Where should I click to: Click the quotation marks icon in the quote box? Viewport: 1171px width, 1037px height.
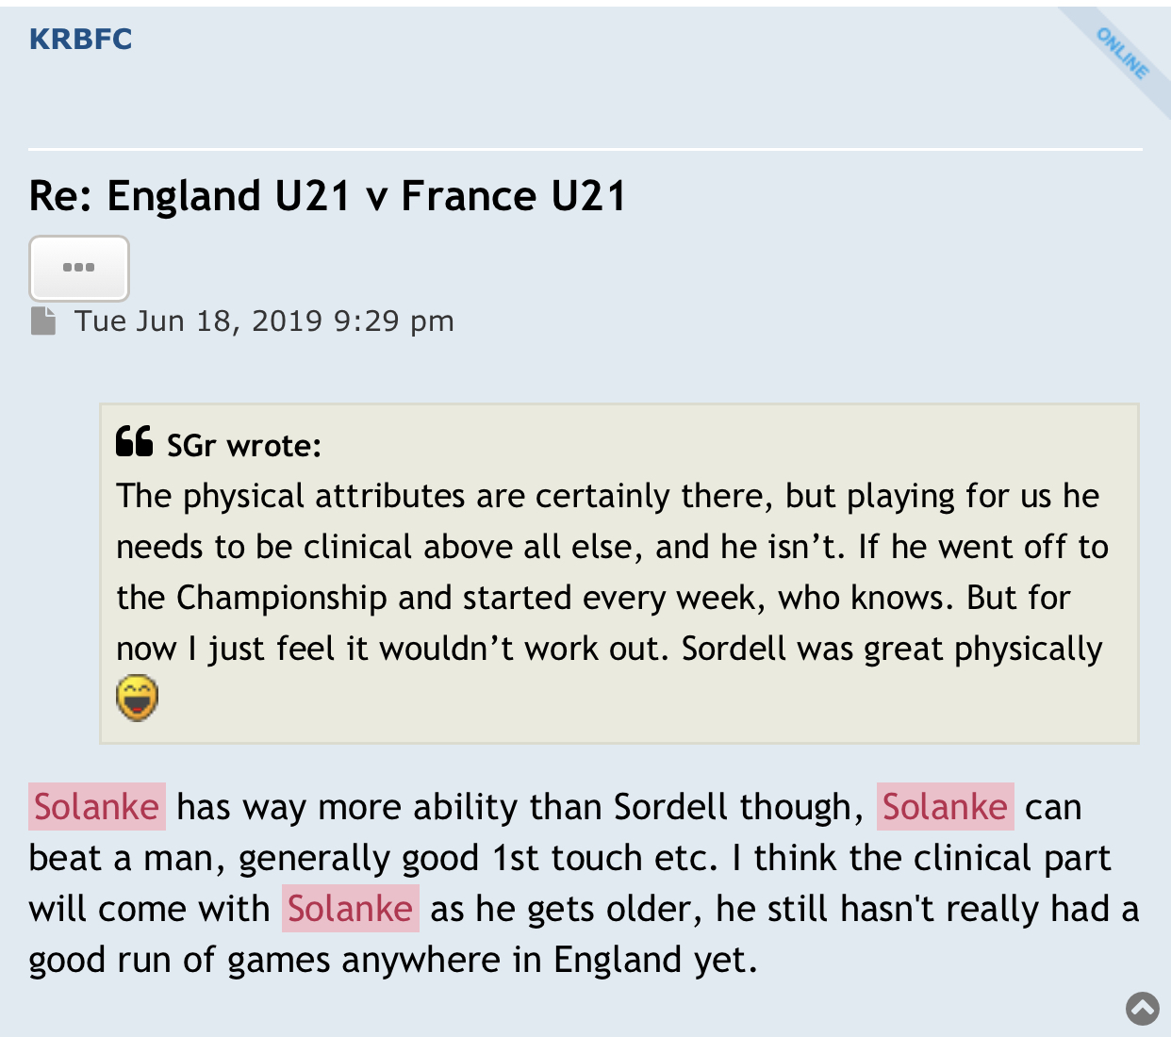point(135,441)
